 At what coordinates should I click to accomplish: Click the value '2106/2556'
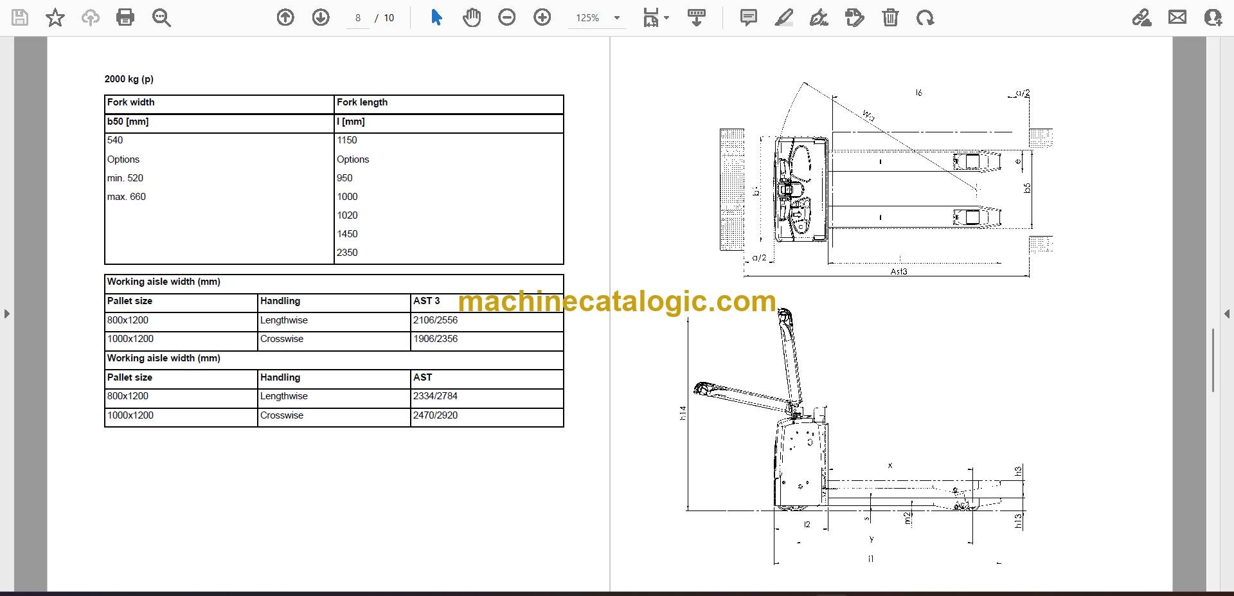click(436, 320)
